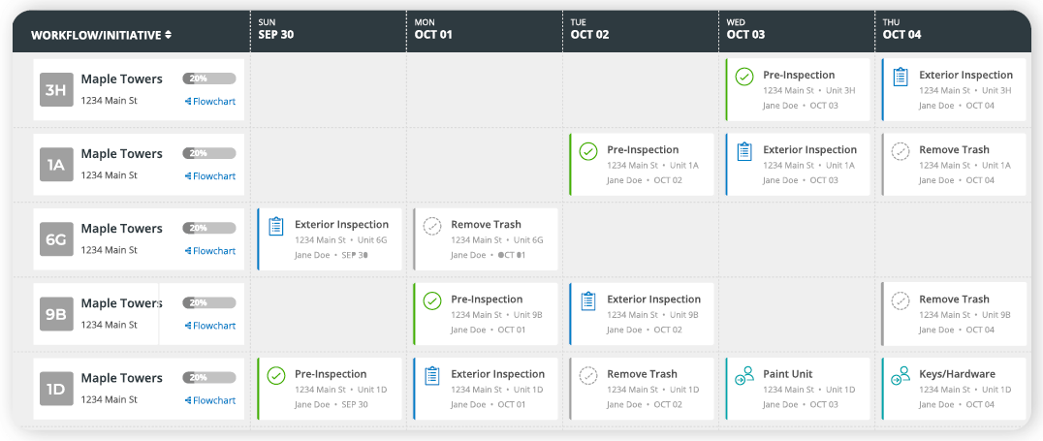Click clipboard icon on 1A Exterior Inspection
Image resolution: width=1043 pixels, height=441 pixels.
click(744, 151)
